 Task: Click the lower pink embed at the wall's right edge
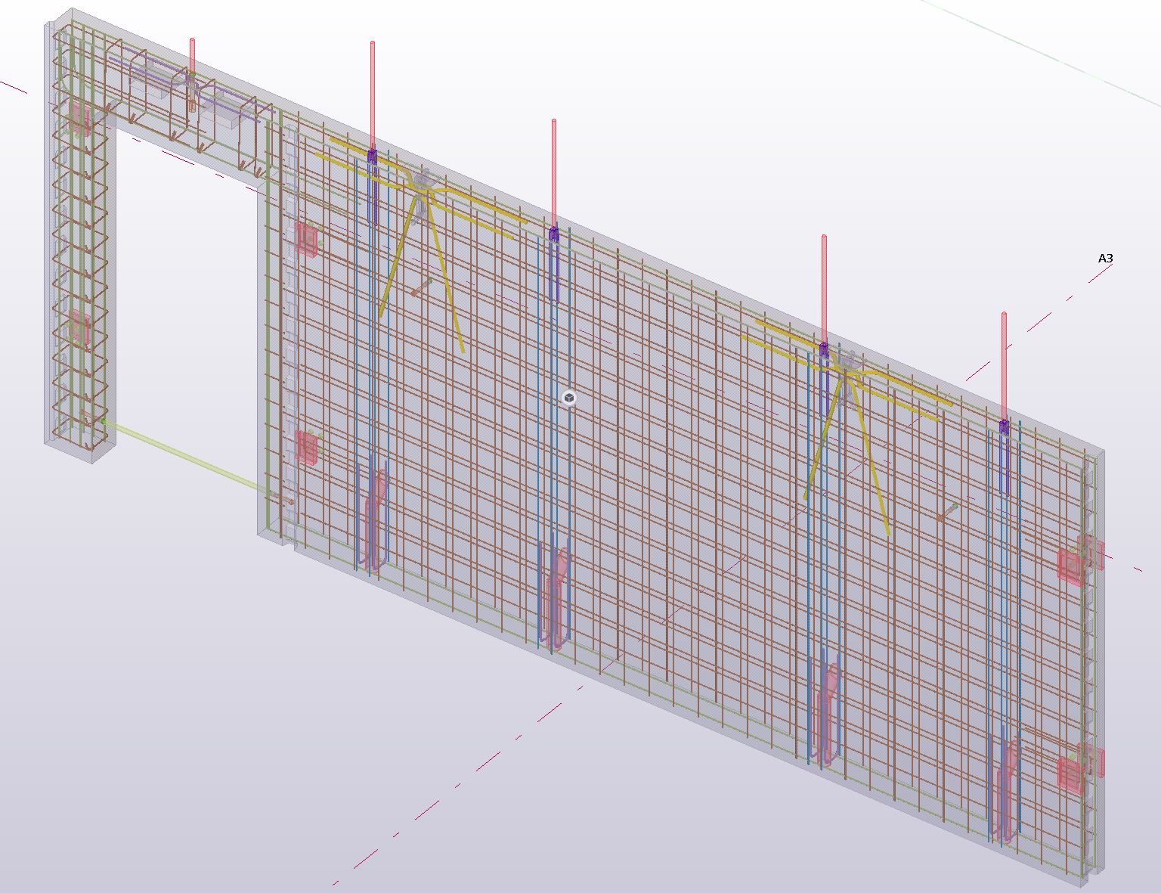[1070, 774]
